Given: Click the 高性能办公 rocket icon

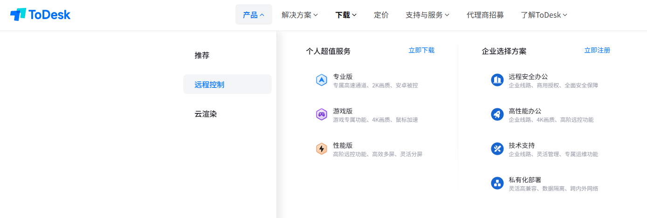Looking at the screenshot, I should pos(497,114).
